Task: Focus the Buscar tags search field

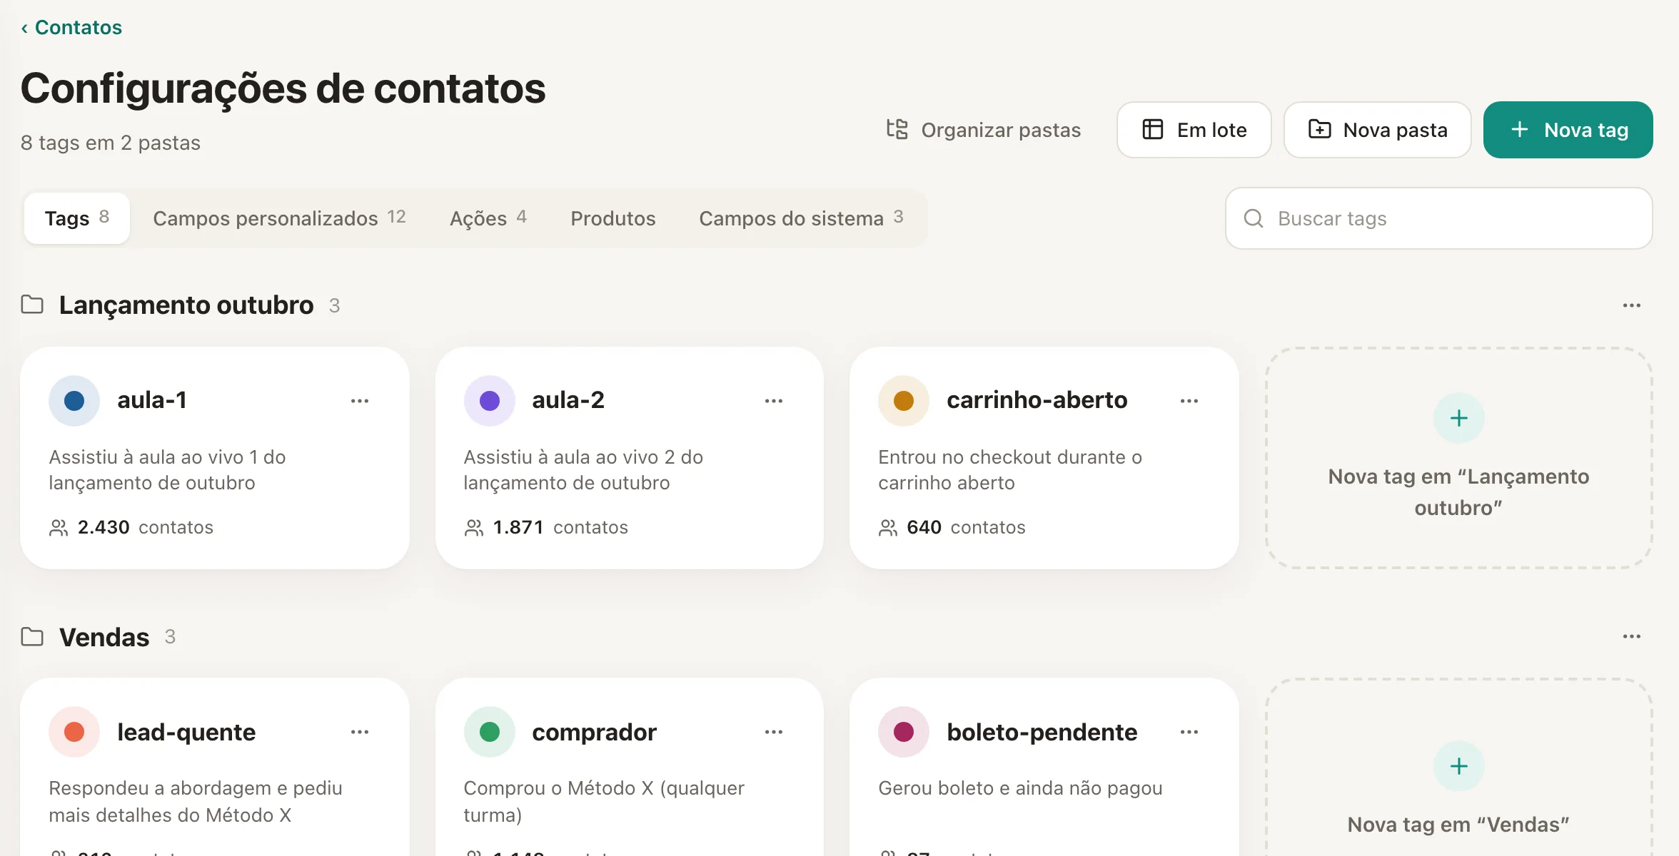Action: [x=1439, y=218]
